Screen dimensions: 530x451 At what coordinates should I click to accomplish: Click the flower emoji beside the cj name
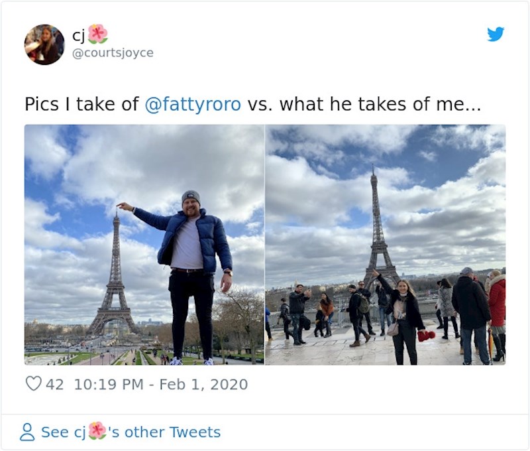(97, 34)
